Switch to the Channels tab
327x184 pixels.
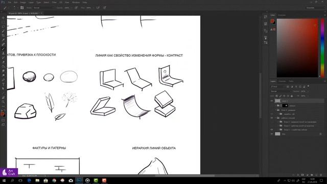click(x=282, y=81)
